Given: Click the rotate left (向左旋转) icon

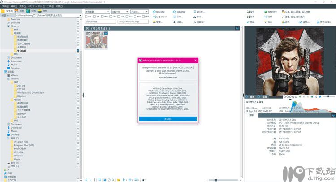Looking at the screenshot, I should coord(154,12).
